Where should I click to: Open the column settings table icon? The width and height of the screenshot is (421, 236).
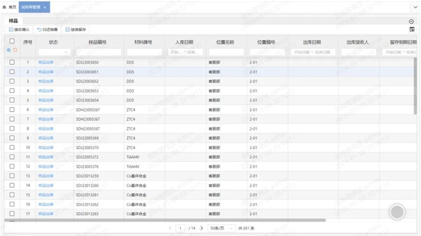tap(412, 29)
